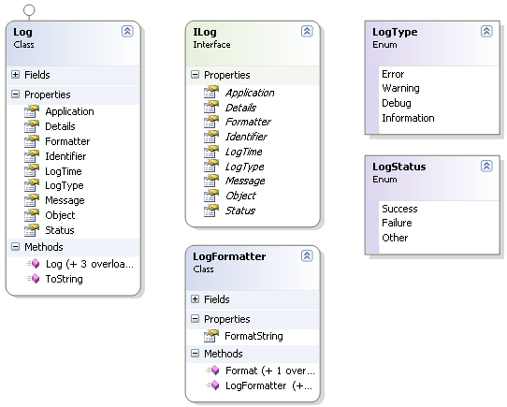
Task: Select the Failure member of LogStatus enum
Action: (397, 223)
